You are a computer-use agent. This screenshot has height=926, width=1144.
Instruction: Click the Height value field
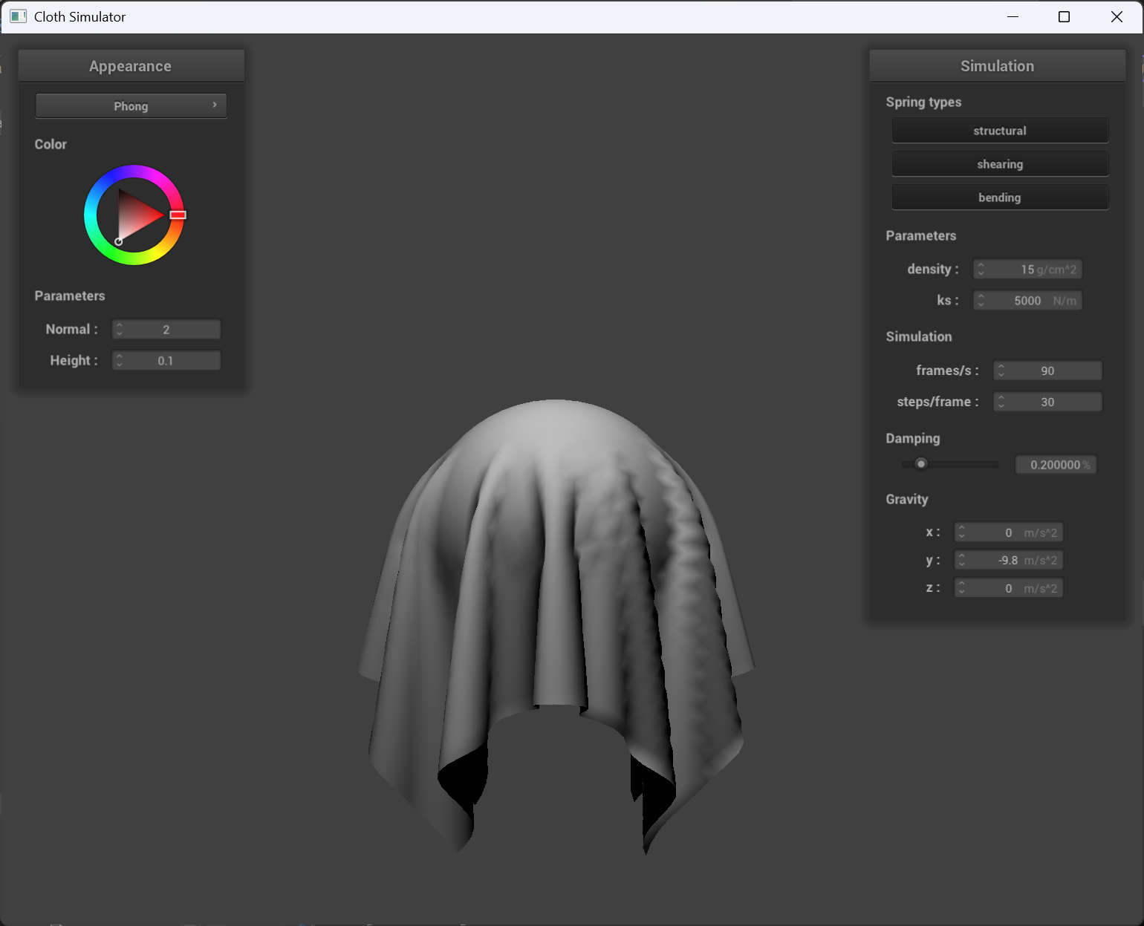166,360
